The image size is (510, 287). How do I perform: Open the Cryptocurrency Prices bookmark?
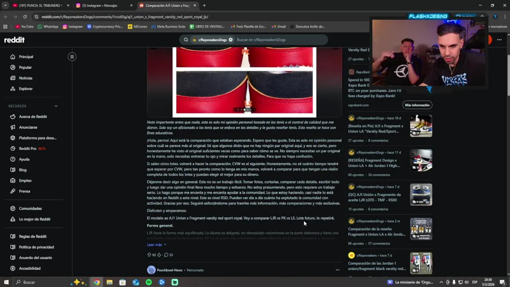point(105,27)
